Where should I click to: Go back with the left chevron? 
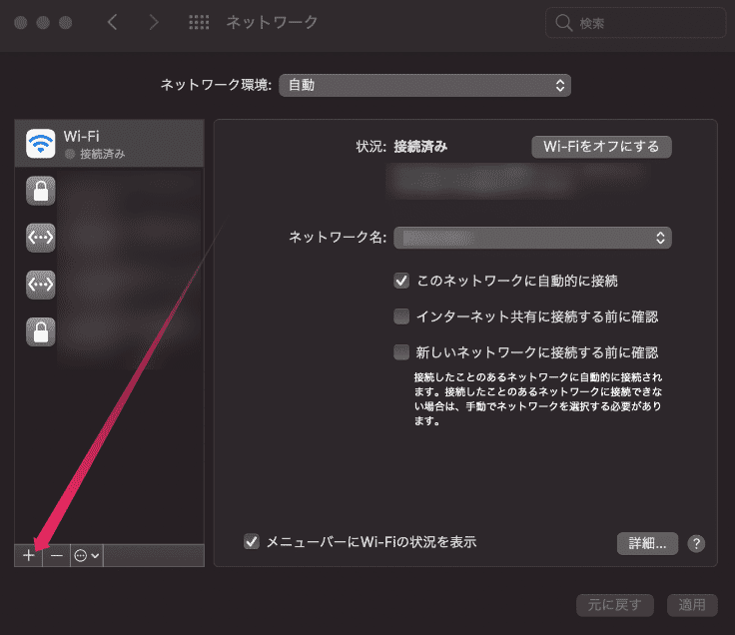pyautogui.click(x=113, y=22)
